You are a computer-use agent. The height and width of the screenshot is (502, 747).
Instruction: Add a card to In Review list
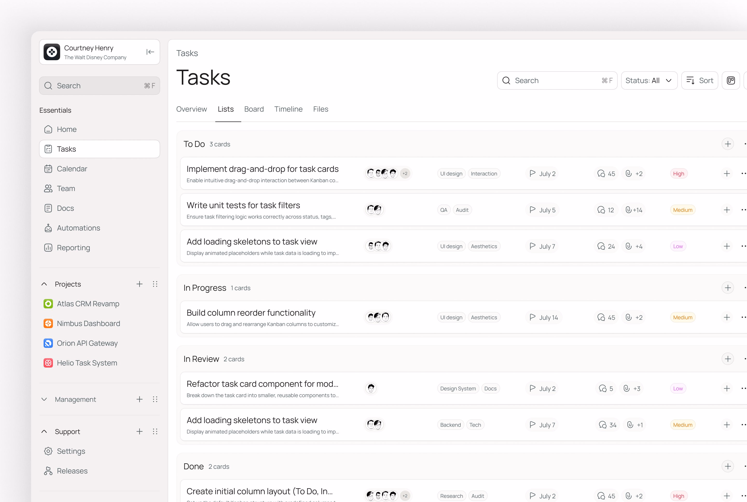tap(728, 359)
